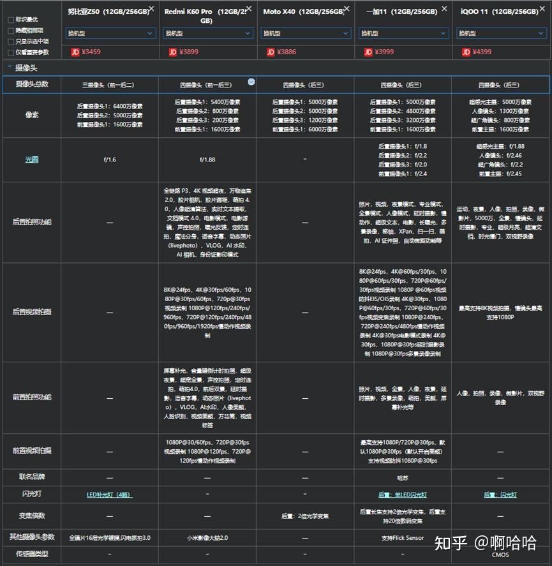Image resolution: width=552 pixels, height=566 pixels.
Task: Tick the 只显示选中项 checkbox
Action: coord(11,41)
